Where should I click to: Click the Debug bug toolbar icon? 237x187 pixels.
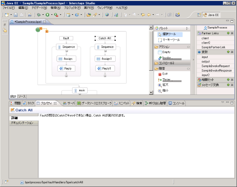[39, 15]
